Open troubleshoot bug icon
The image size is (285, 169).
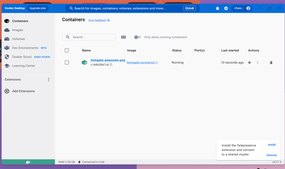pyautogui.click(x=217, y=8)
